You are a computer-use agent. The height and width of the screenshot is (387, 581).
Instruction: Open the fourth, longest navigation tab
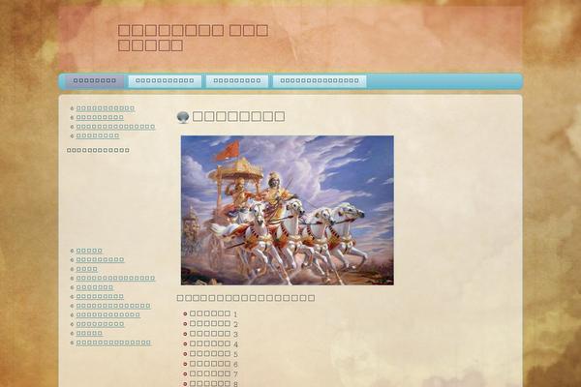[x=320, y=81]
